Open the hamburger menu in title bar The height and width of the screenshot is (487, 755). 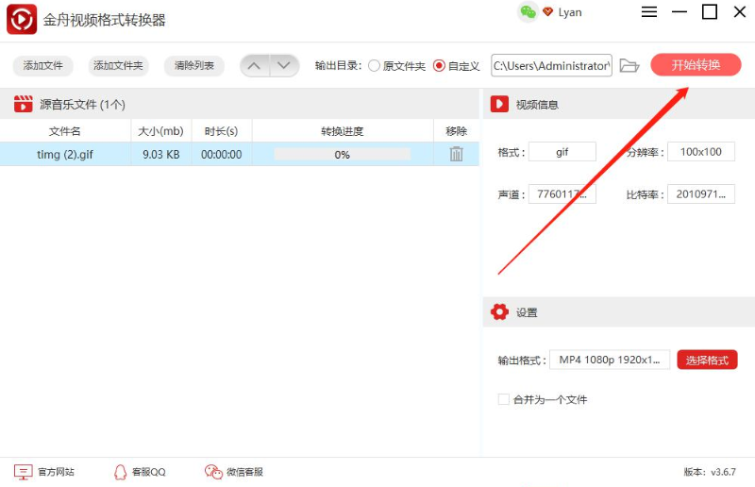click(649, 12)
